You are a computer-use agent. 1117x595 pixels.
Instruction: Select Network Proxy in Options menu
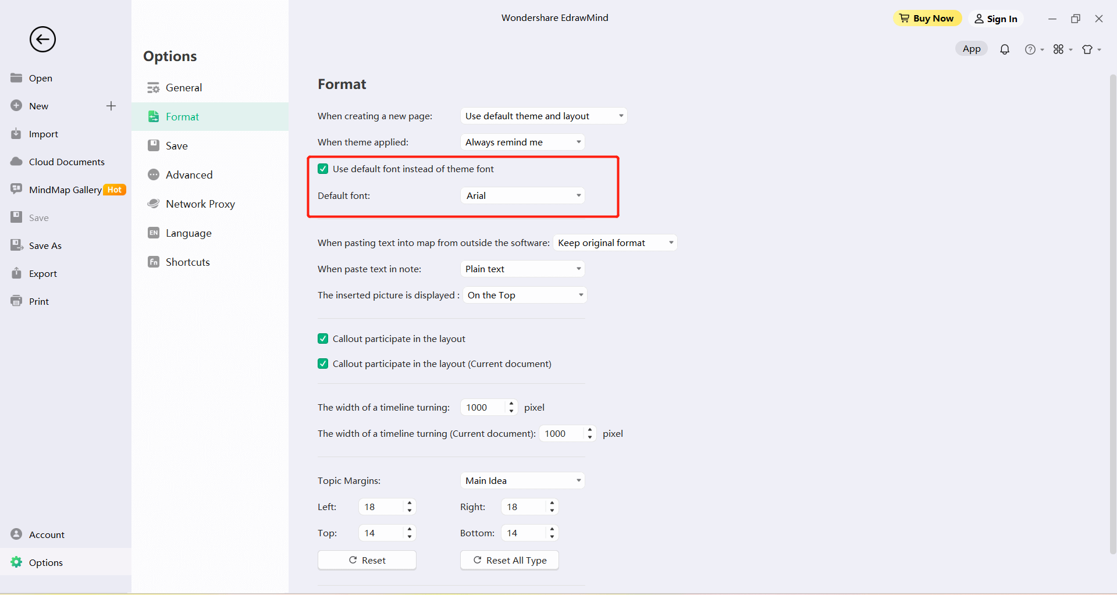[210, 204]
